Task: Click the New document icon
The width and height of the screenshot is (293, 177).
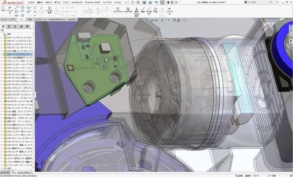Action: pos(132,2)
